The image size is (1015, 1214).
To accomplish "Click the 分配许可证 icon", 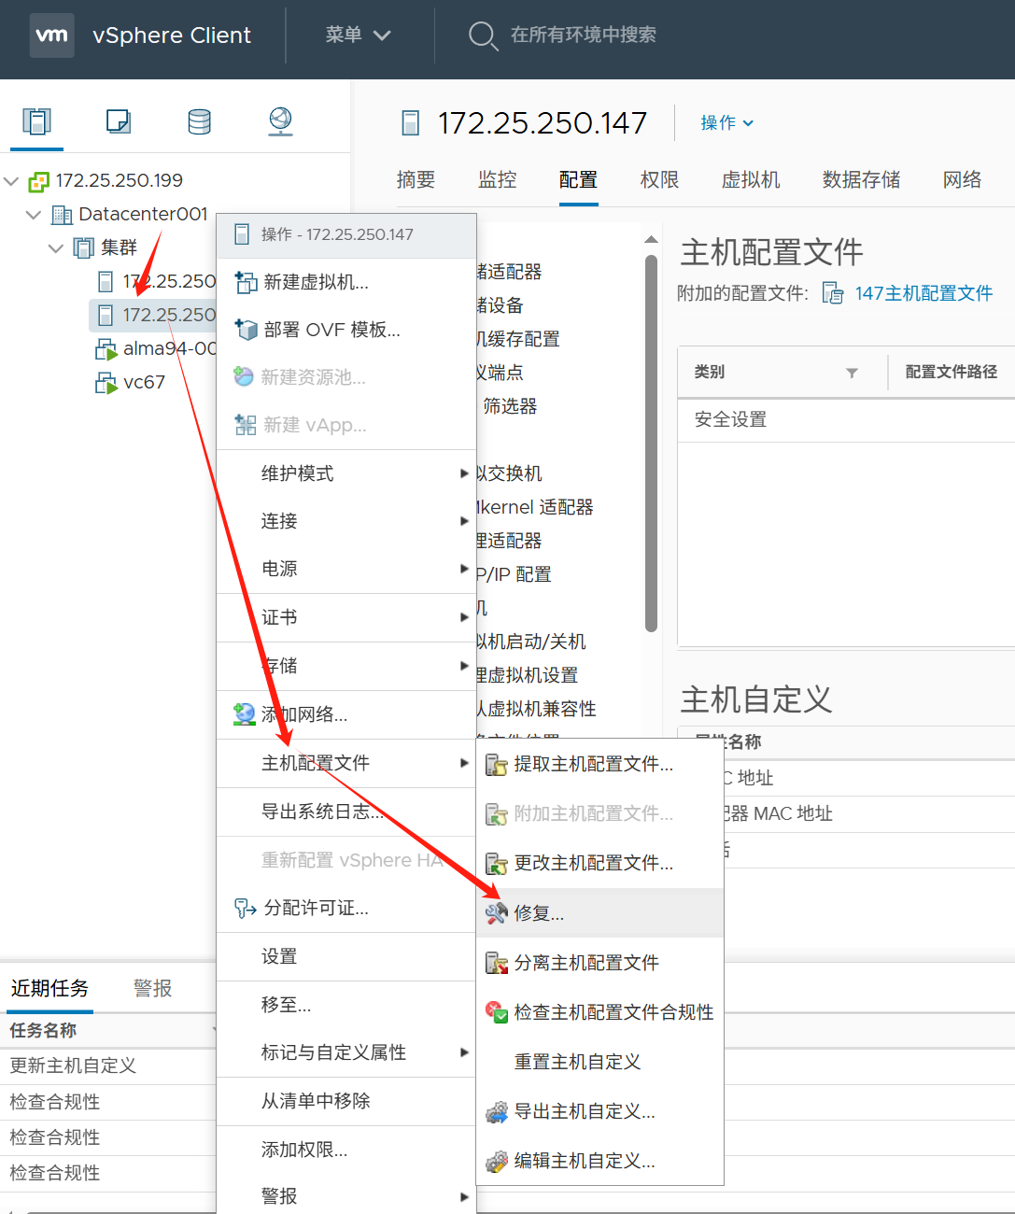I will 246,908.
